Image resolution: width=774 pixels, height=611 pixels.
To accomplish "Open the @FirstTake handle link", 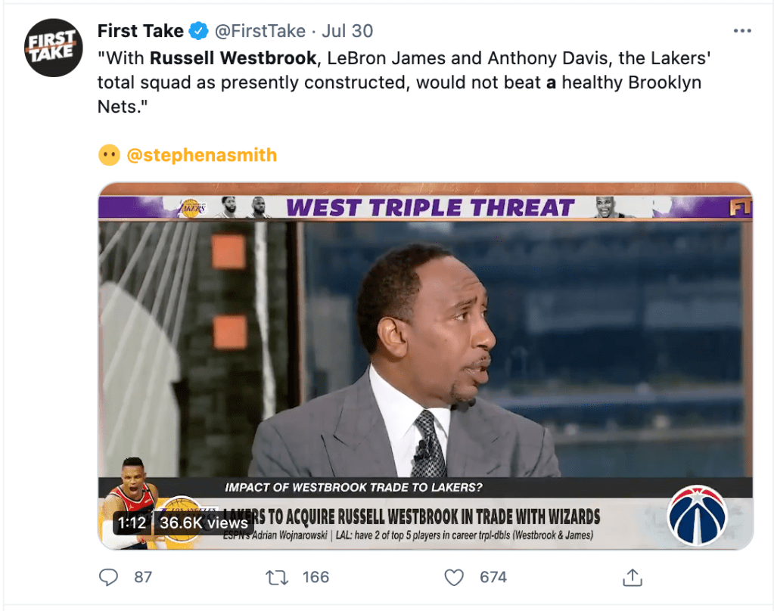I will 260,31.
